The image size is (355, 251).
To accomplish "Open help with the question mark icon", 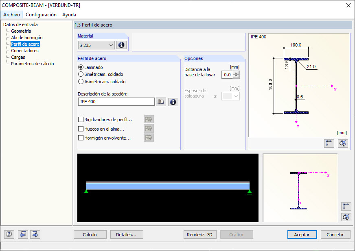I will coord(9,234).
